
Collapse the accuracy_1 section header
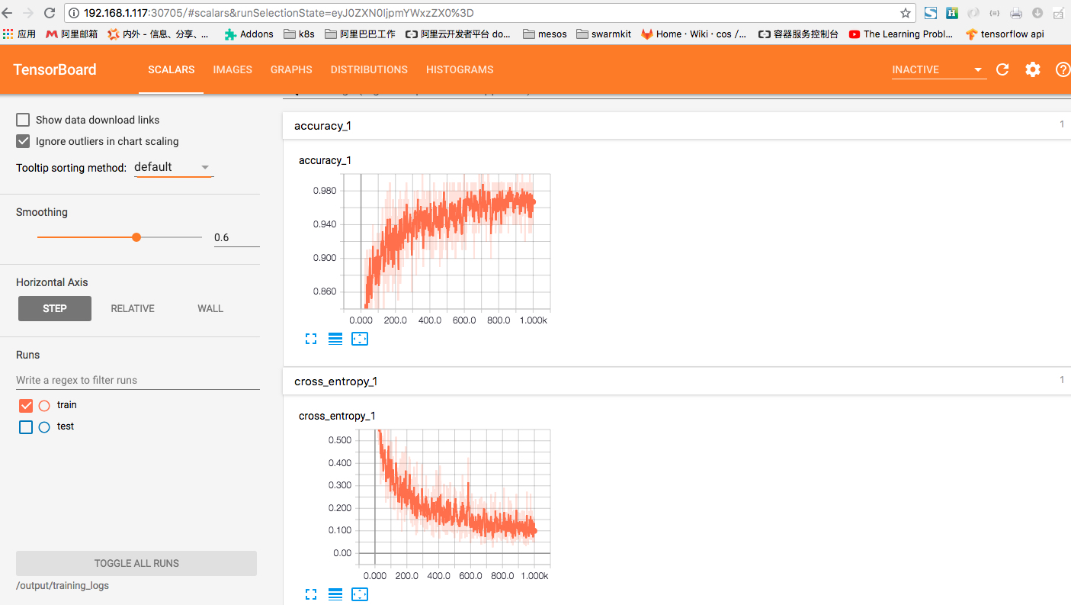click(677, 126)
